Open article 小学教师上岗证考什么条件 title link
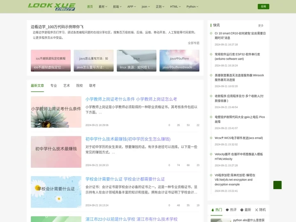This screenshot has height=222, width=296. 131,99
